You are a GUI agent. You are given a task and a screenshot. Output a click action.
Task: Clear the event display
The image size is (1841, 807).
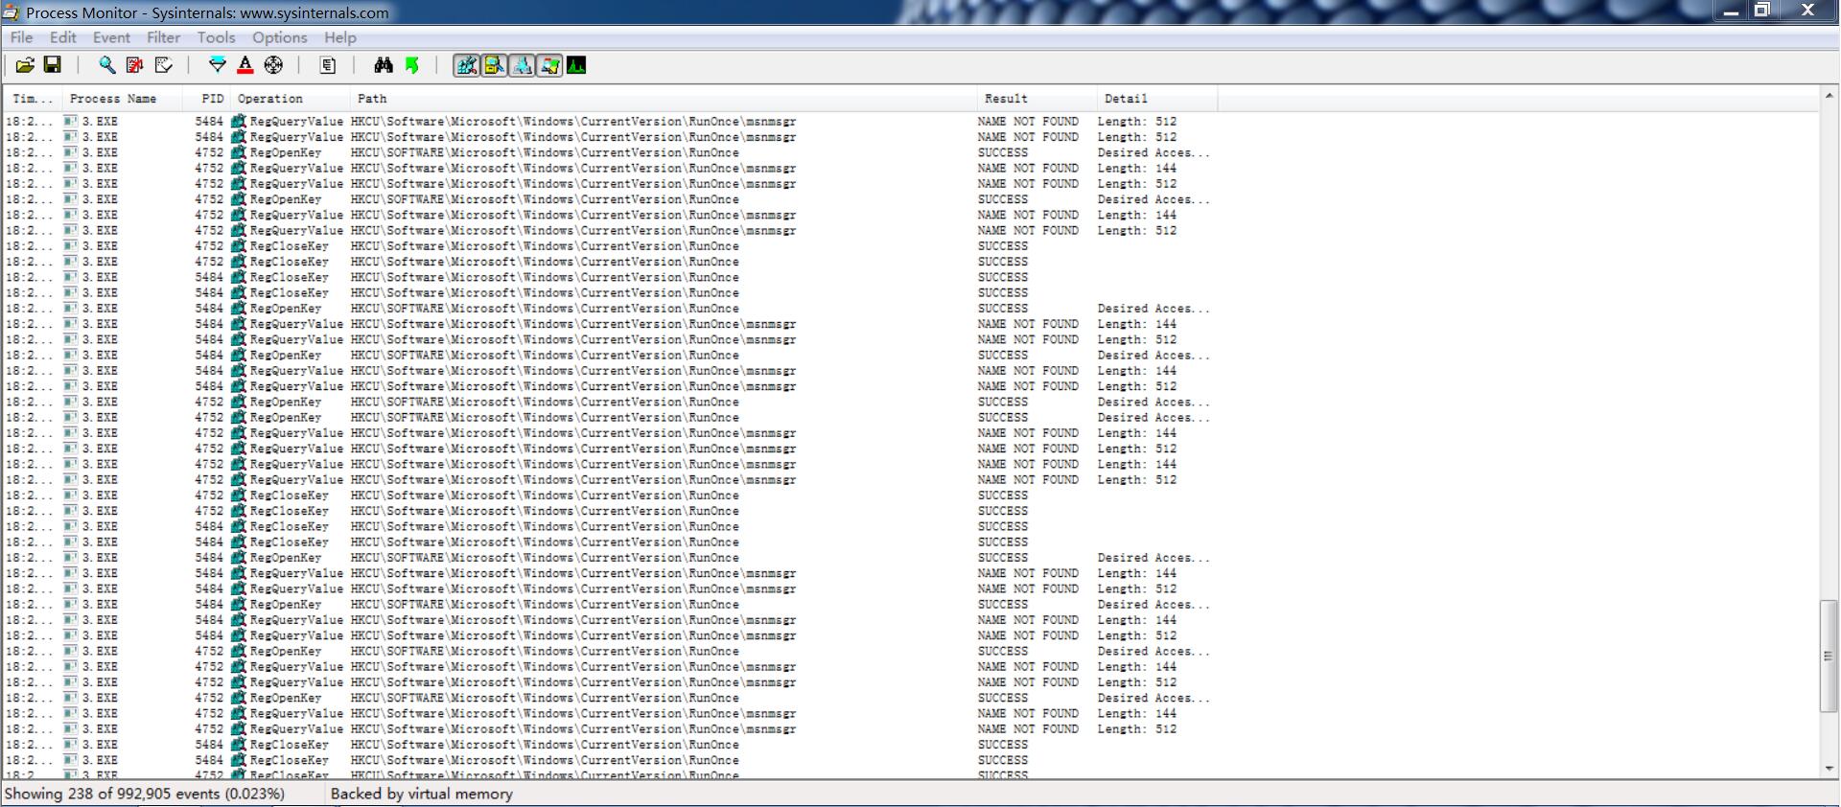[163, 65]
